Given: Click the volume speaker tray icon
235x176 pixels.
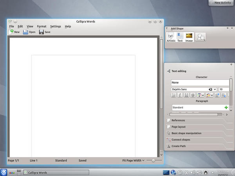Looking at the screenshot, I should (x=193, y=172).
